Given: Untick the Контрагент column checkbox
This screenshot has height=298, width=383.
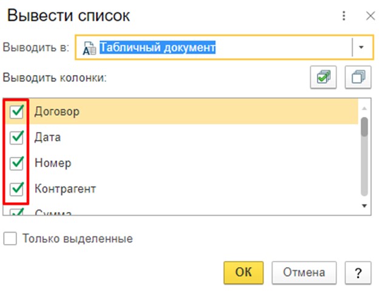Looking at the screenshot, I should pos(17,189).
